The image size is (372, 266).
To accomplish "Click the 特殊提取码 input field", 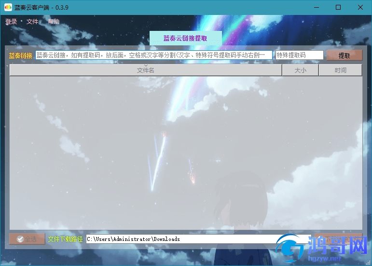I will point(300,56).
